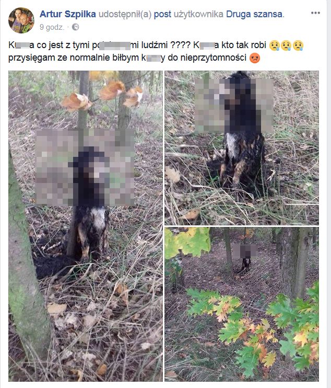This screenshot has height=388, width=331.
Task: Click the middle crying emoji
Action: click(x=286, y=45)
